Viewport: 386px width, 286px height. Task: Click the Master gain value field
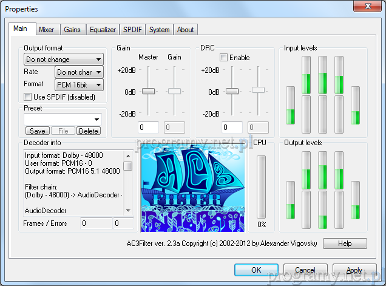click(x=149, y=128)
